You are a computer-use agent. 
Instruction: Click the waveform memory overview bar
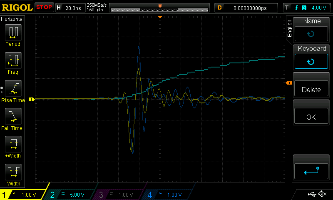click(159, 8)
